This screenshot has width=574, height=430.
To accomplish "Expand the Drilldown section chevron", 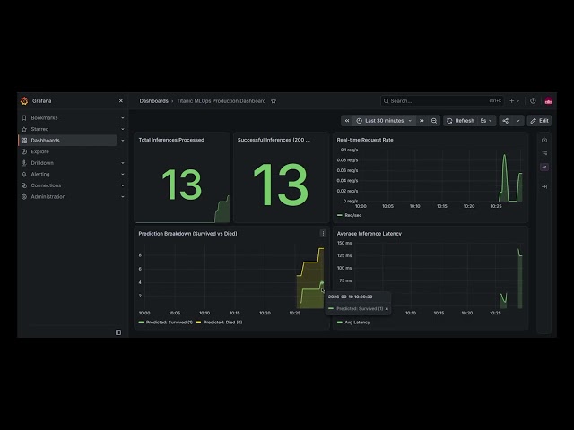I will pos(123,163).
